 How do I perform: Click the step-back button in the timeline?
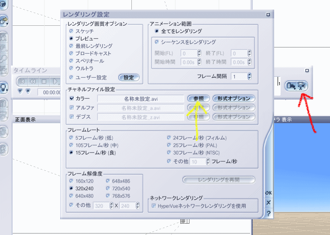pos(33,81)
